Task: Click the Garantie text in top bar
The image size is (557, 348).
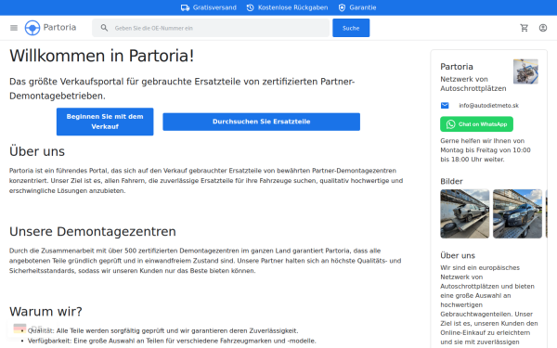Action: [x=363, y=7]
